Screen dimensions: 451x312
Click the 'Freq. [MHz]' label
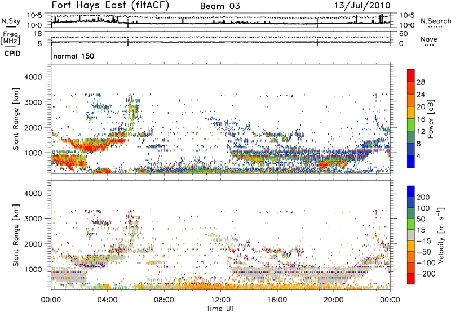click(10, 38)
